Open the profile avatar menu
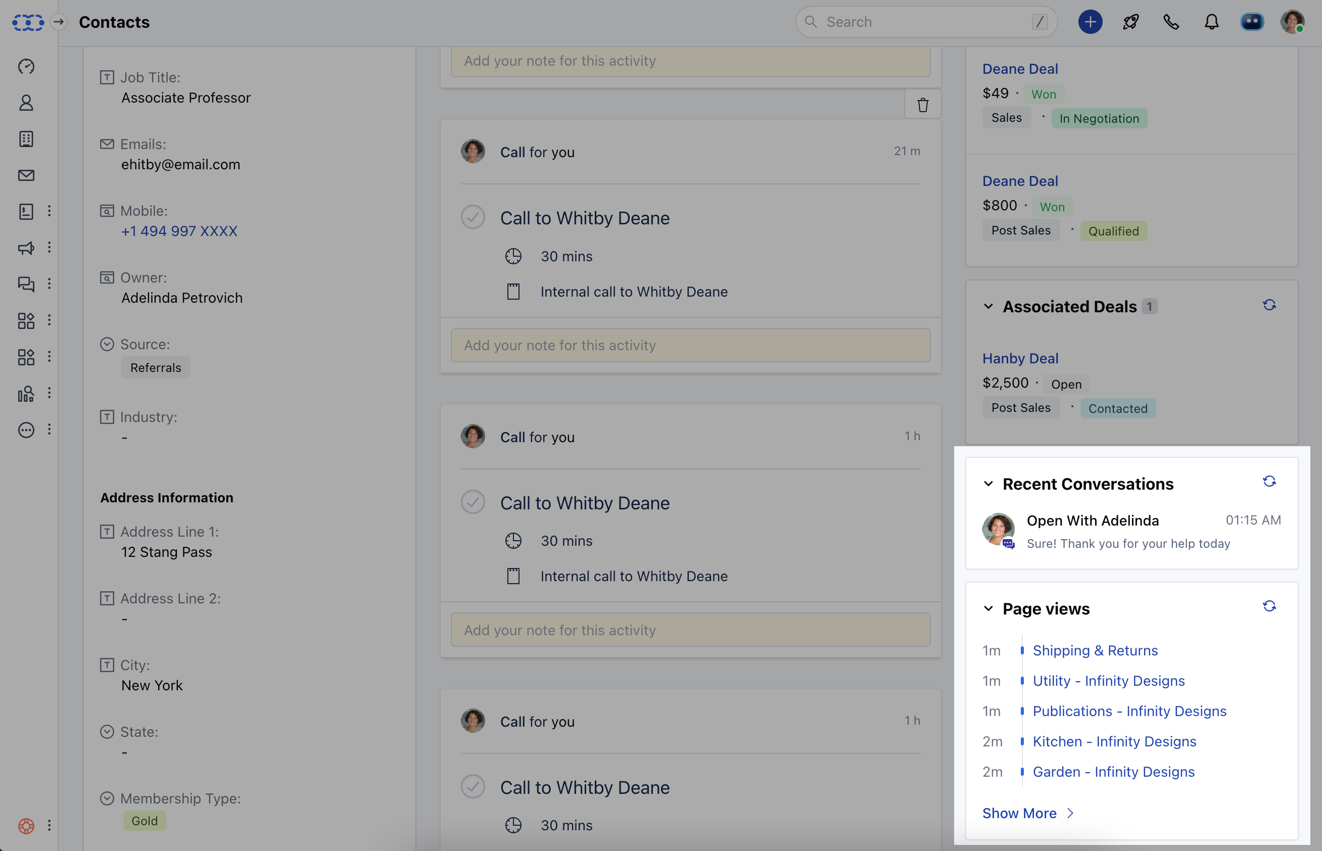Viewport: 1322px width, 851px height. coord(1293,22)
